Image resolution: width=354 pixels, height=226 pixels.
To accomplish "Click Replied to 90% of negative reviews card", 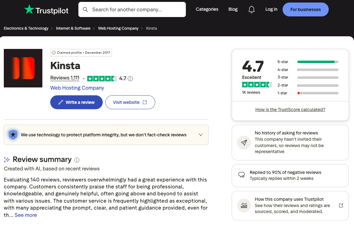I will pyautogui.click(x=290, y=175).
